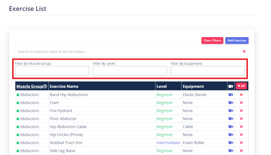The image size is (271, 155).
Task: Clear the search box with red X
Action: tap(244, 51)
